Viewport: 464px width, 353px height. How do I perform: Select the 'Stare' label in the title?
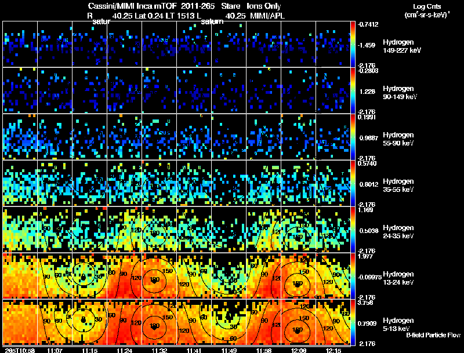coord(230,6)
